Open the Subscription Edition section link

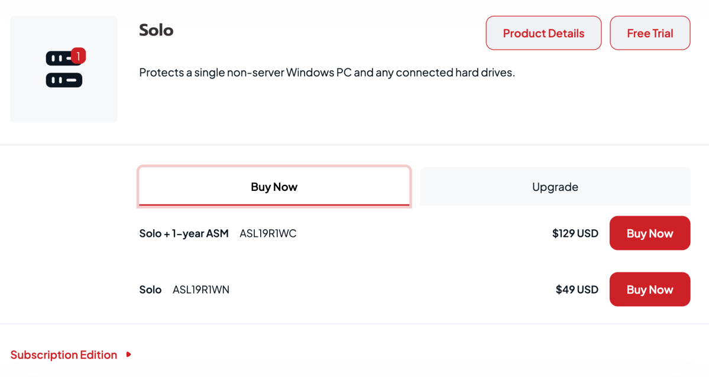click(64, 355)
